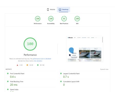Viewport: 115px width, 92px height.
Task: Click the '0.7 s' value
Action: 66,77
